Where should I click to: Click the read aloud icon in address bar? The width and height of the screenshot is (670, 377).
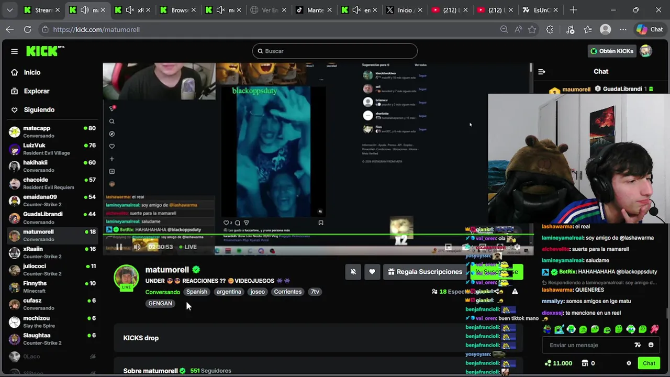tap(518, 30)
